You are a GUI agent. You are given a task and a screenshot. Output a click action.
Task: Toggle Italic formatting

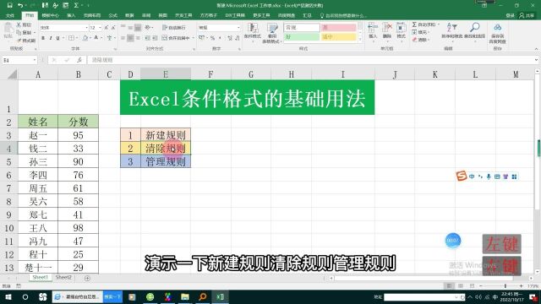(51, 38)
